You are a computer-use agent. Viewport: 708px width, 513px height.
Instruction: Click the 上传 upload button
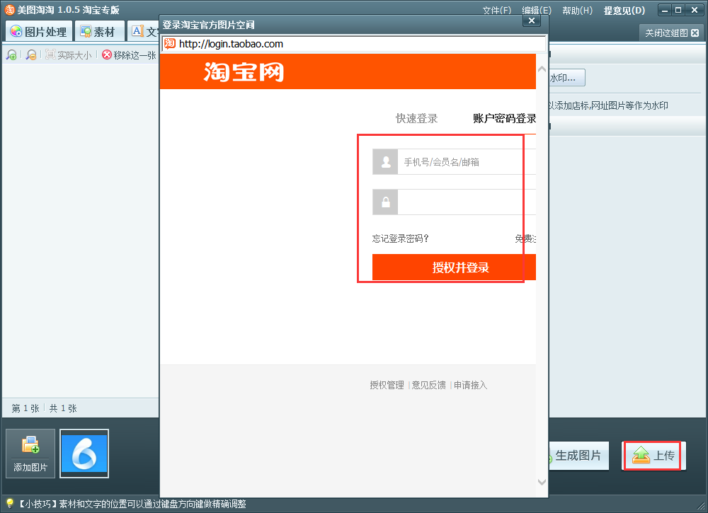click(653, 456)
